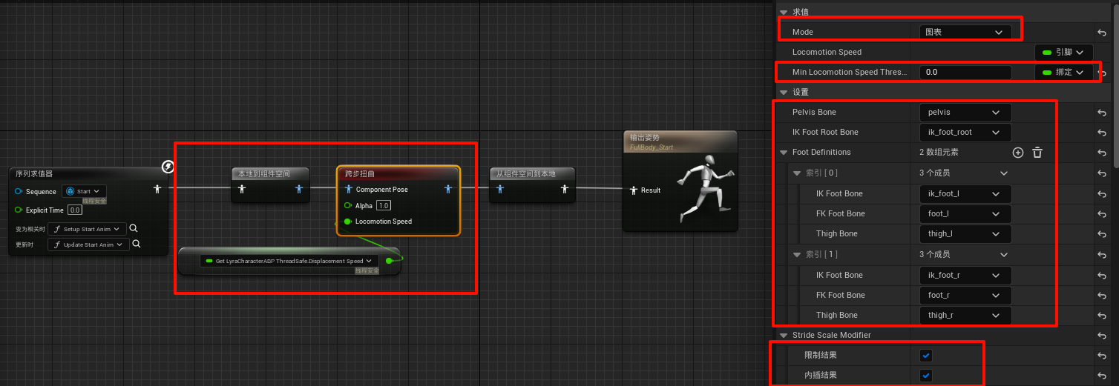Collapse the 求值 section
This screenshot has width=1119, height=386.
click(784, 11)
